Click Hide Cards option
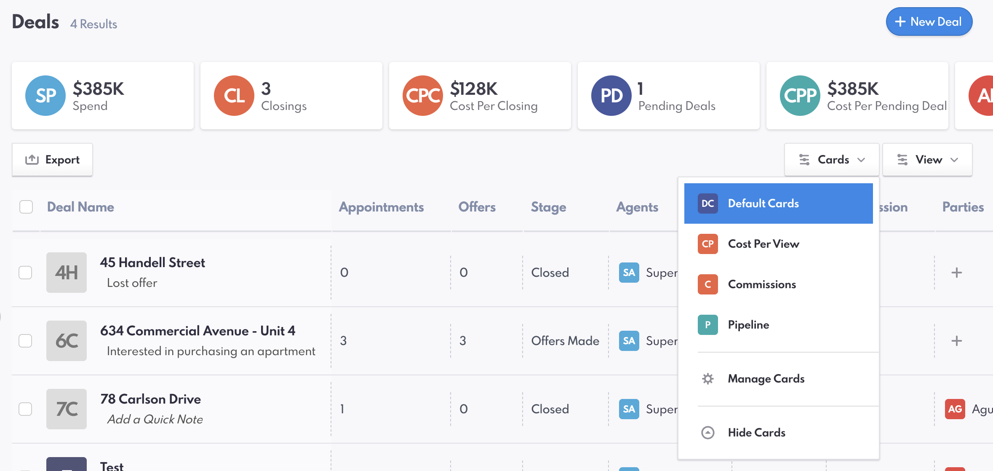This screenshot has width=993, height=471. pos(756,433)
